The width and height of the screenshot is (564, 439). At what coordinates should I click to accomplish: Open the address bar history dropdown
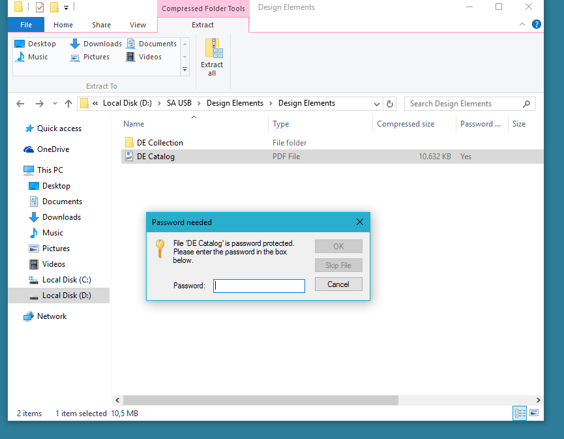tap(377, 104)
